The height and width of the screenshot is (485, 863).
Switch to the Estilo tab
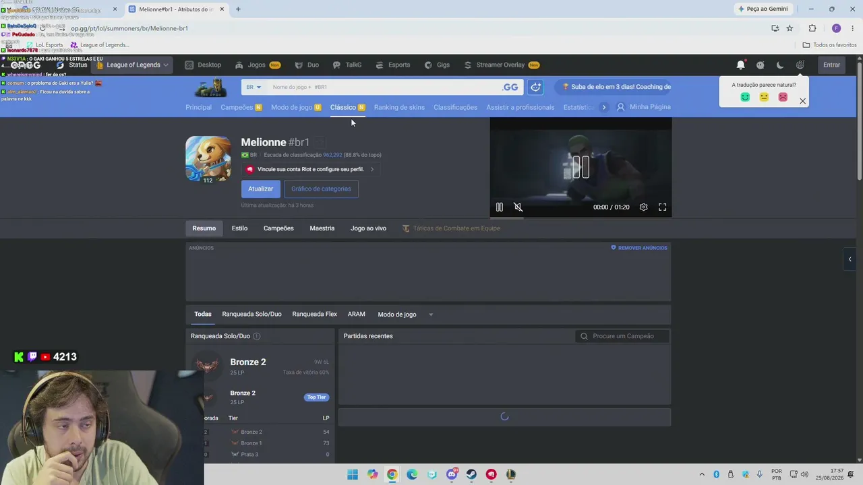239,228
